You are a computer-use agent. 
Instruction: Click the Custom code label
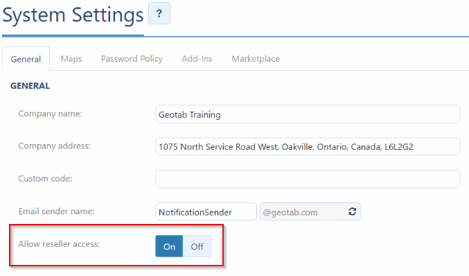pyautogui.click(x=45, y=178)
